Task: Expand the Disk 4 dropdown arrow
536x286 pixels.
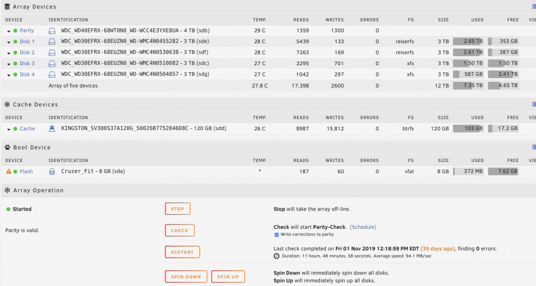Action: tap(9, 75)
